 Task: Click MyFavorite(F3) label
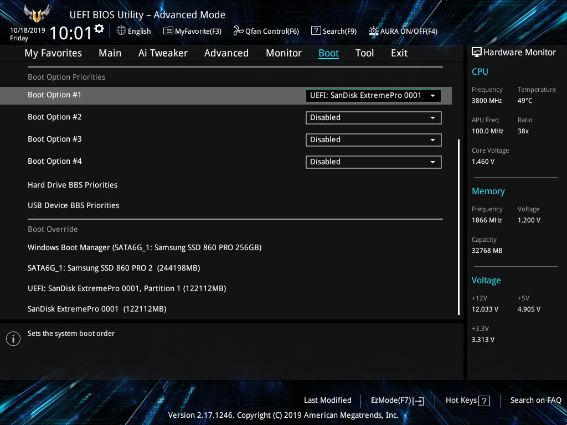198,31
